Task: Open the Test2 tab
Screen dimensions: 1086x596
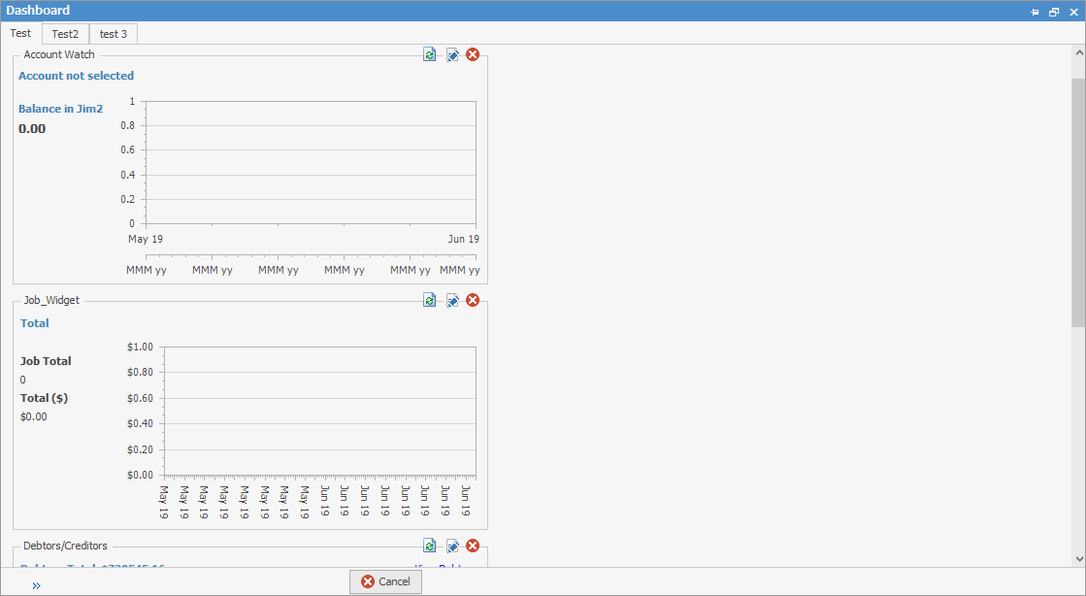Action: coord(65,34)
